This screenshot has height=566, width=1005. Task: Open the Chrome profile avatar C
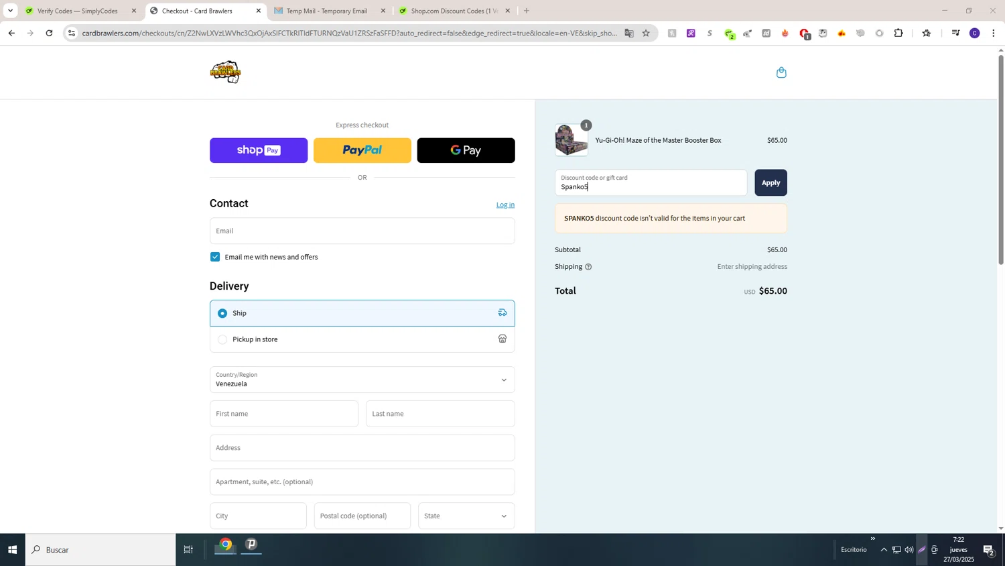[x=975, y=33]
